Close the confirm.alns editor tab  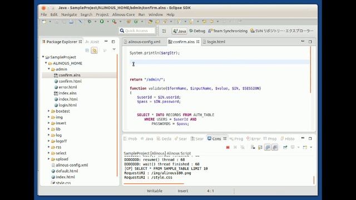(x=198, y=42)
